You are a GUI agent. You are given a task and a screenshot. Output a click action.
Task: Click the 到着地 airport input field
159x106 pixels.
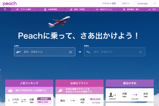114,52
